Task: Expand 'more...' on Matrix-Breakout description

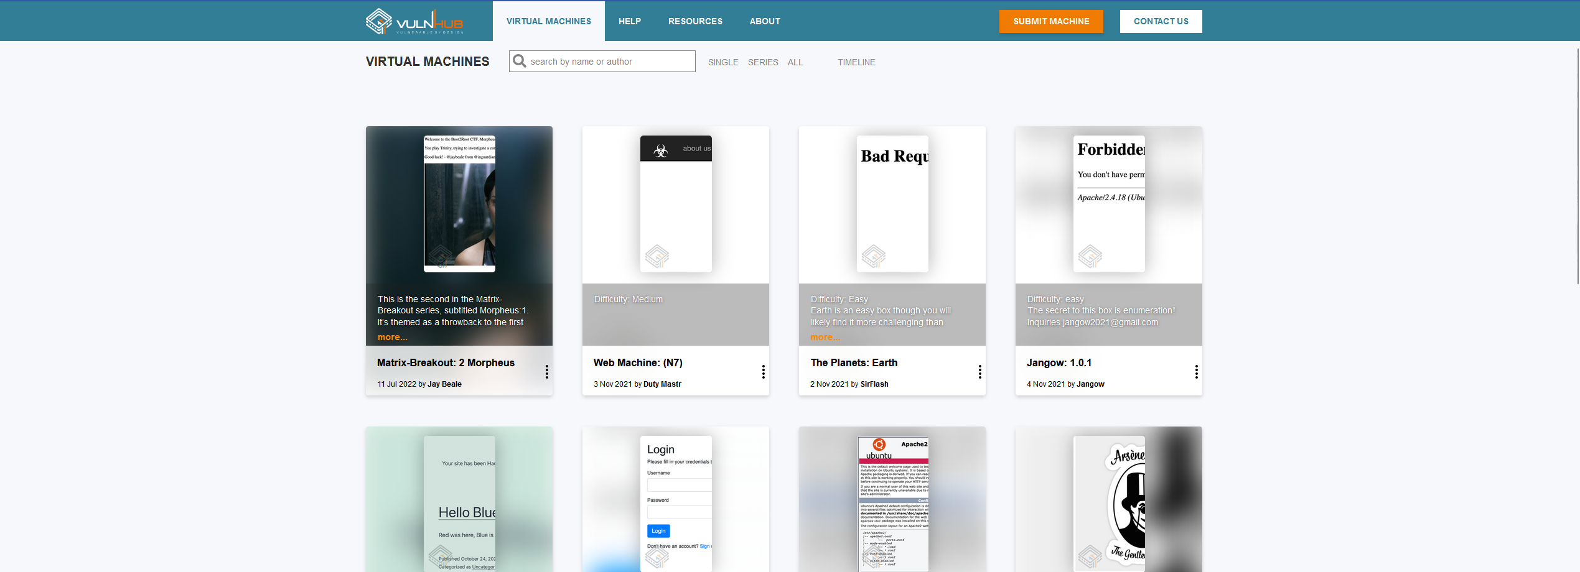Action: point(393,337)
